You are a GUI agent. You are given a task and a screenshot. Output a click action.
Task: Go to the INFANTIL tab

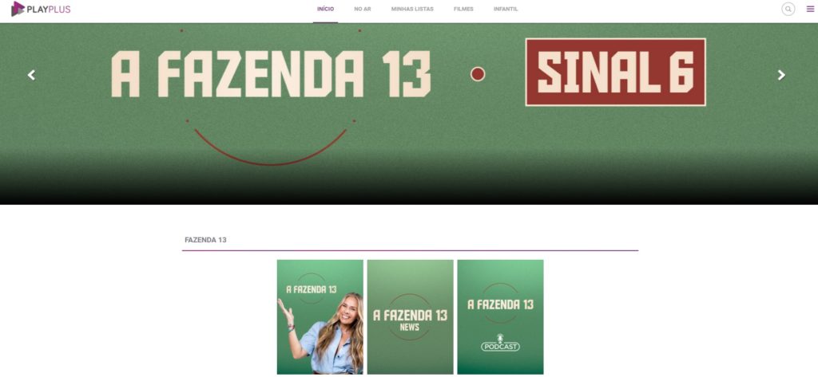(x=506, y=9)
